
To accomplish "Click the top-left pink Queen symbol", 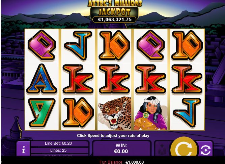I will [42, 45].
